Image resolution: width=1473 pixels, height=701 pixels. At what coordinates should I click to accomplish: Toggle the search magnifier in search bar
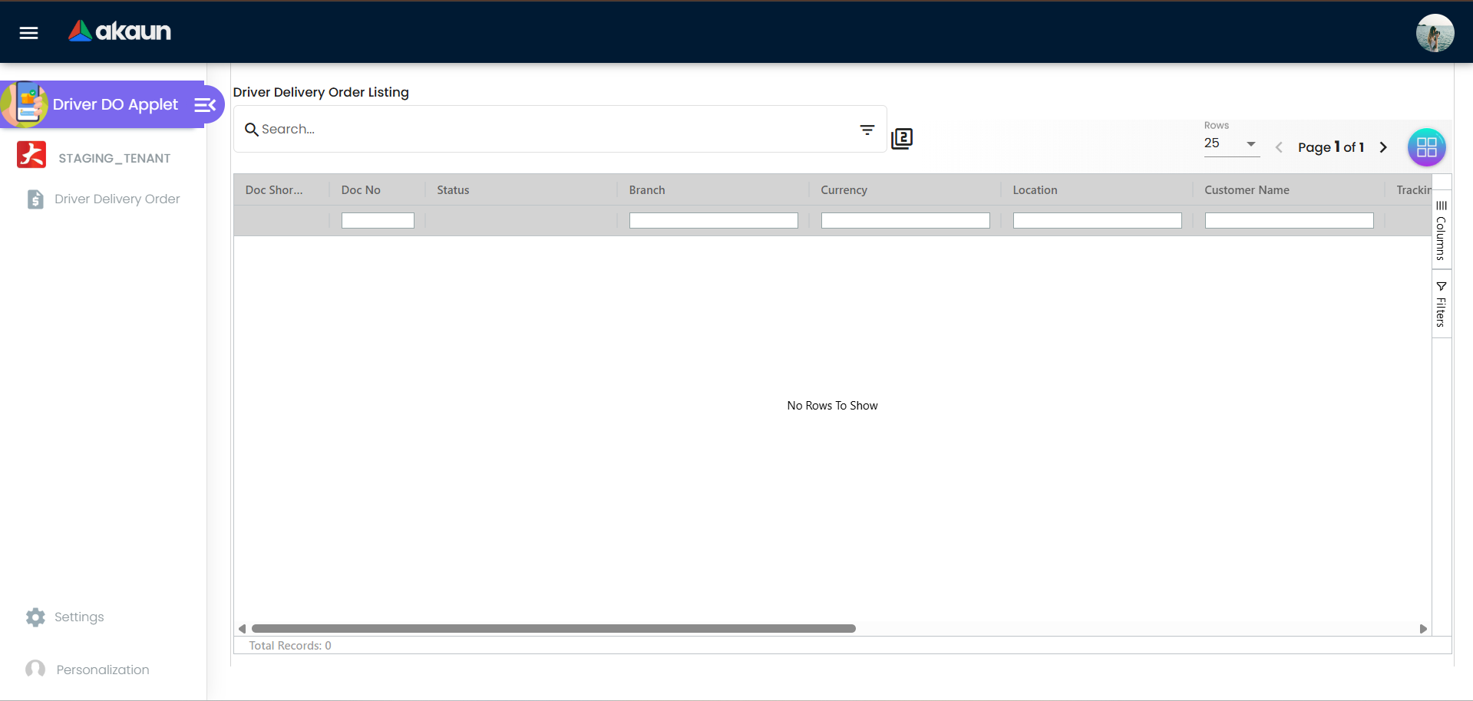[252, 130]
